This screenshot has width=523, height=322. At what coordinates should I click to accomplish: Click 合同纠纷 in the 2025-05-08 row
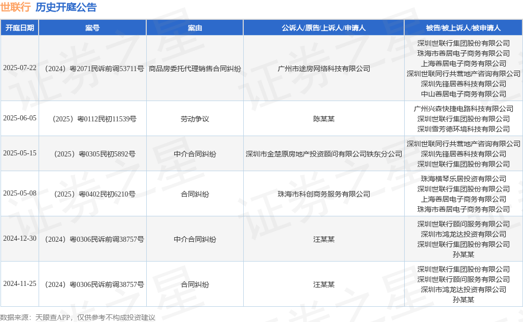pos(195,194)
